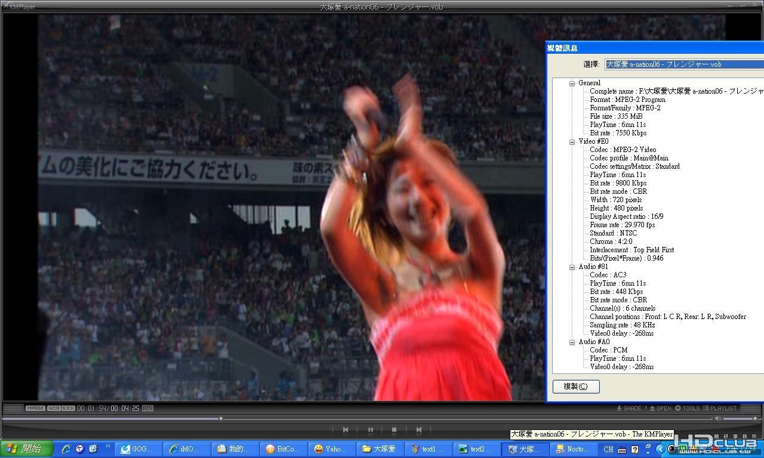This screenshot has height=458, width=764.
Task: Stop the video playback
Action: [x=394, y=429]
